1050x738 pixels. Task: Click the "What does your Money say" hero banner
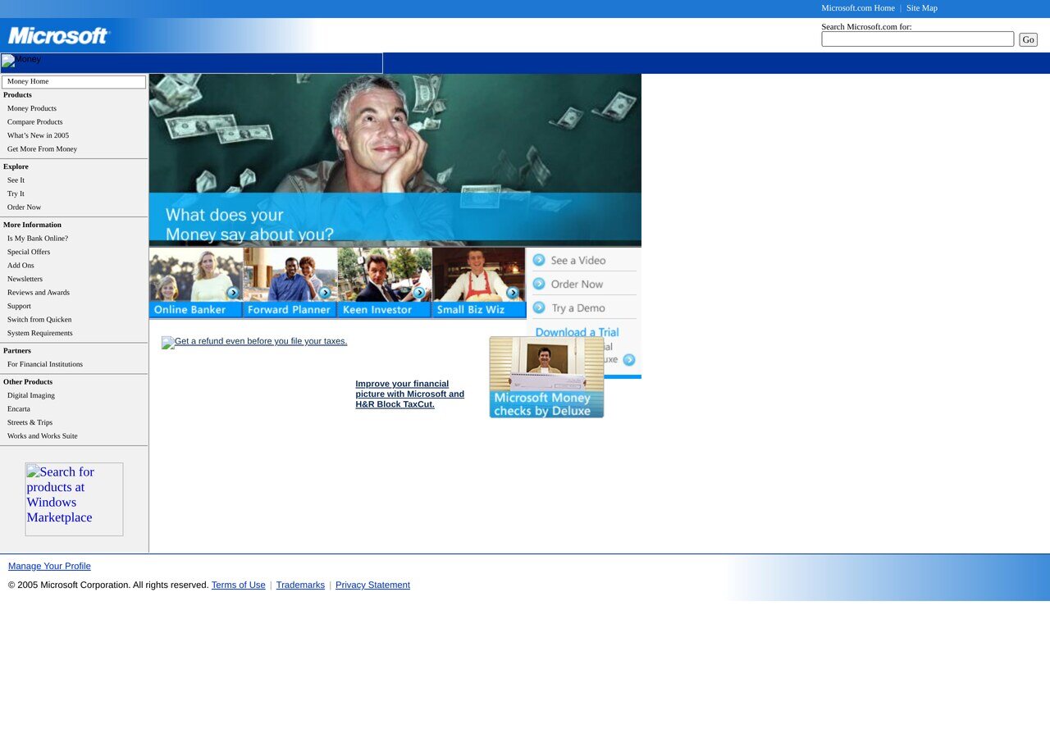coord(395,160)
